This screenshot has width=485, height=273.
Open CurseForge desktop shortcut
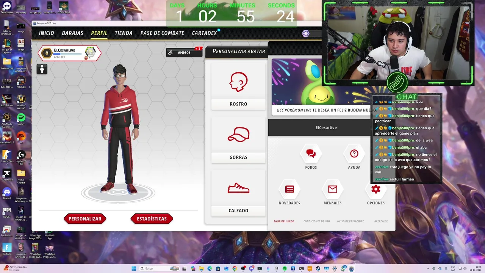click(x=7, y=175)
